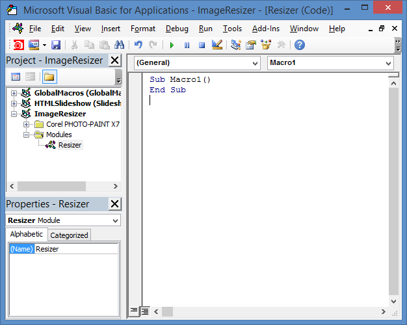Open the Help menu
Viewport: 407px width, 325px height.
[x=337, y=29]
